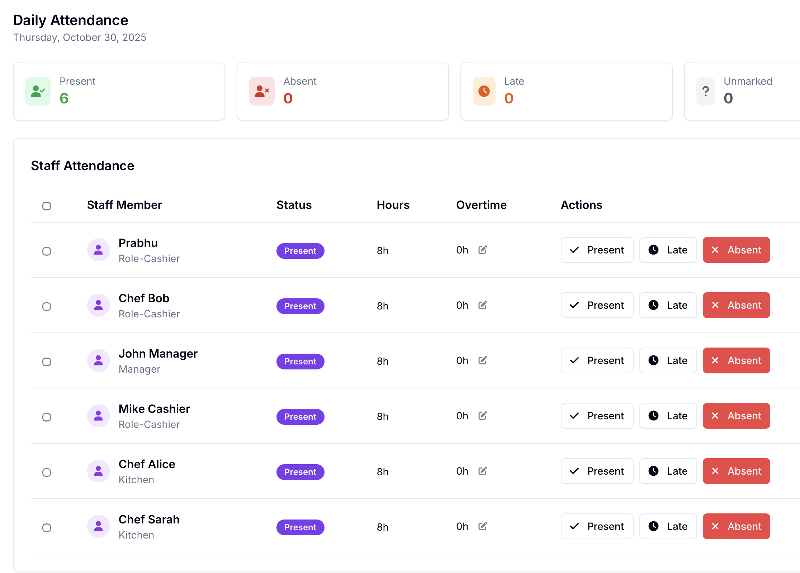Click the green Present summary icon
This screenshot has height=573, width=800.
click(38, 91)
